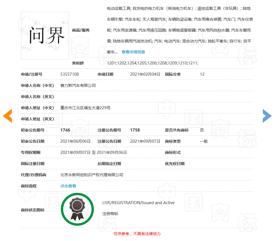Select the trademark type value 一般
Screen dimensions: 274x241
pos(204,141)
